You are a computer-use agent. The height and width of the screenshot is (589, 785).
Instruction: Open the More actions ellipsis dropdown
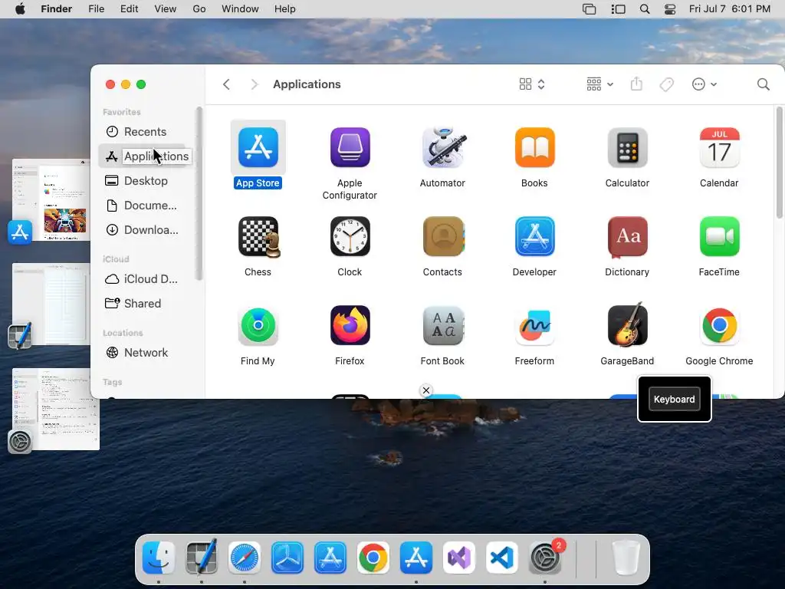704,84
